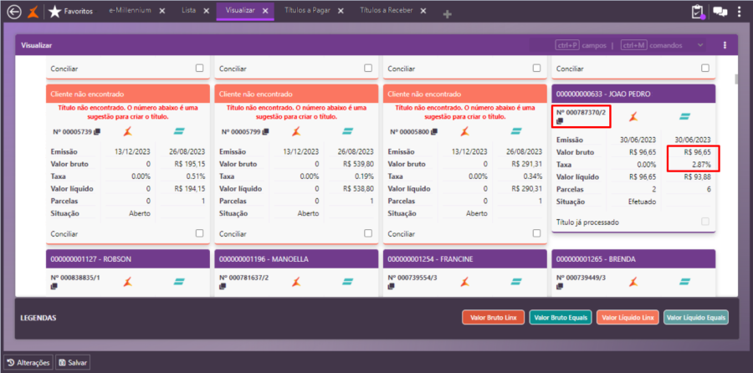The width and height of the screenshot is (753, 373).
Task: Close the e-Millennium tab
Action: (162, 11)
